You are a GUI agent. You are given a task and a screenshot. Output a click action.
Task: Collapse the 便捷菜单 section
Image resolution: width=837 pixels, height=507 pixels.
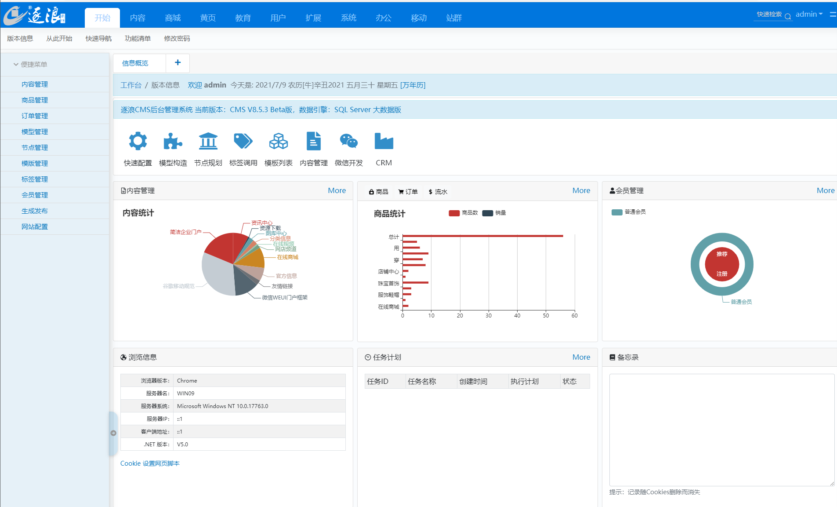(31, 64)
